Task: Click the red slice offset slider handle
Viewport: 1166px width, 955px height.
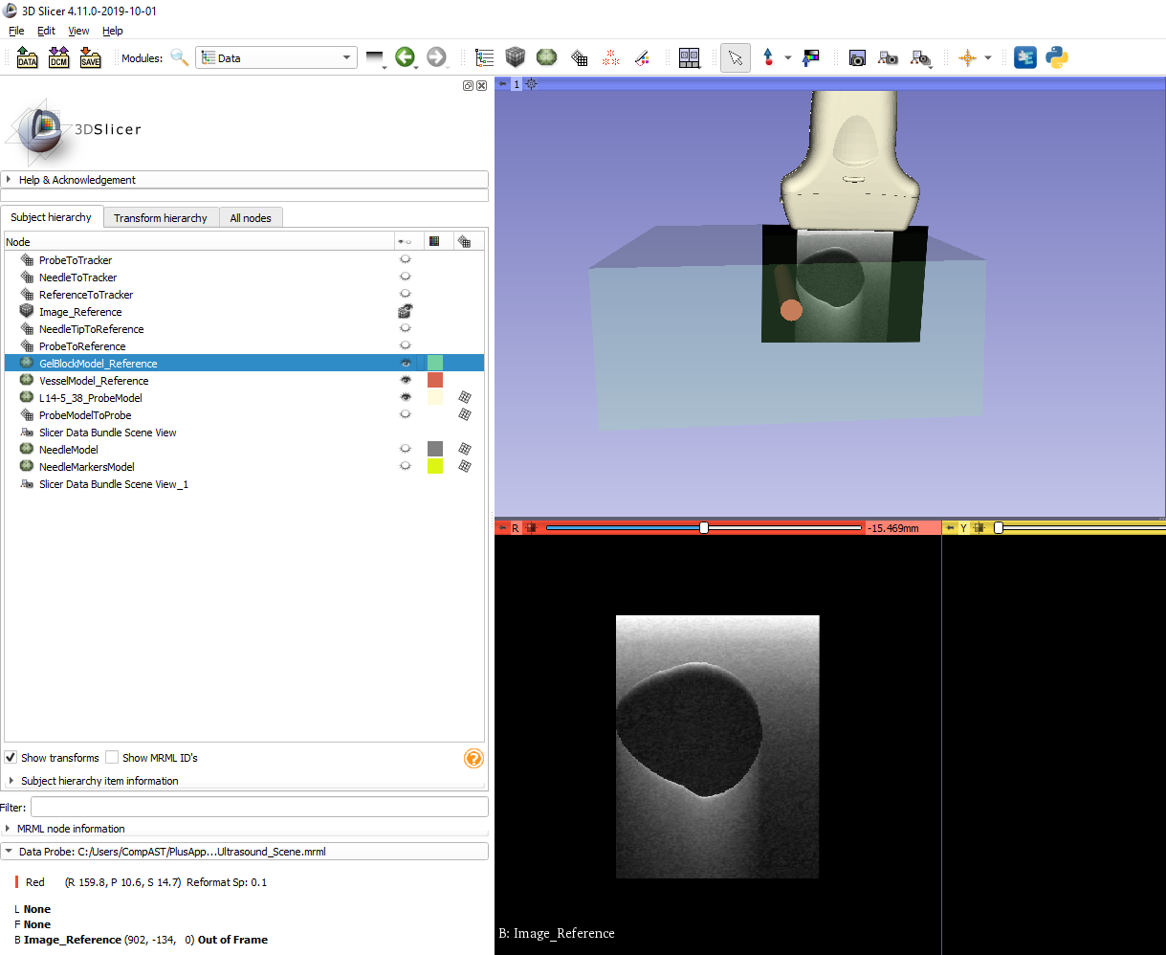Action: [x=704, y=526]
